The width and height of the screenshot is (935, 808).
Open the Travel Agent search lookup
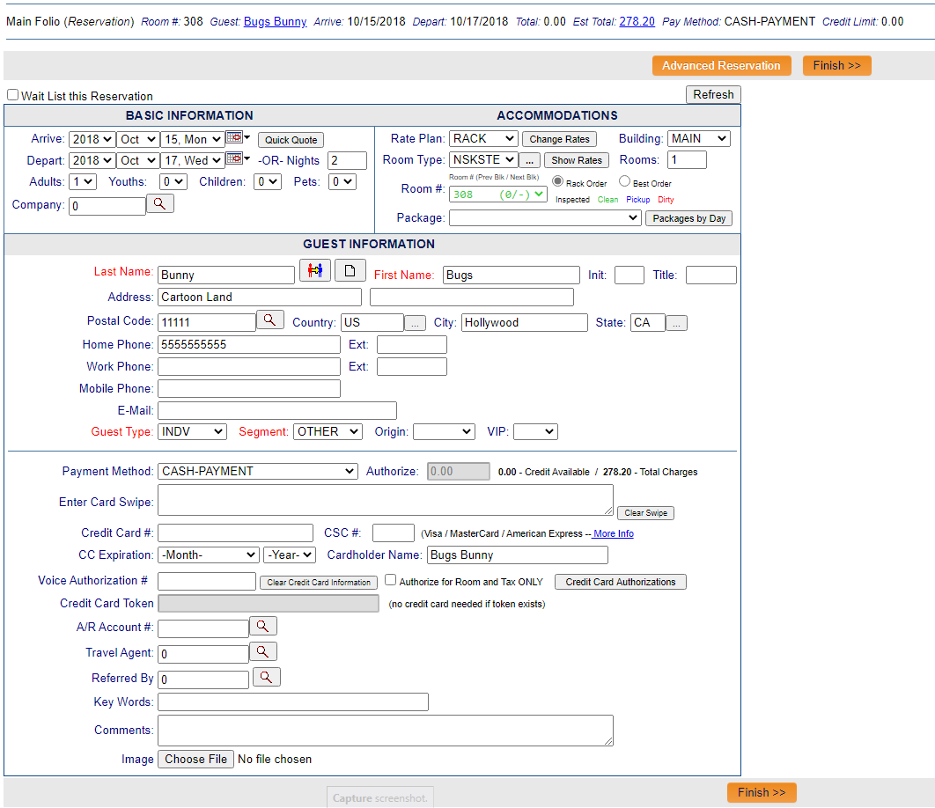coord(263,651)
